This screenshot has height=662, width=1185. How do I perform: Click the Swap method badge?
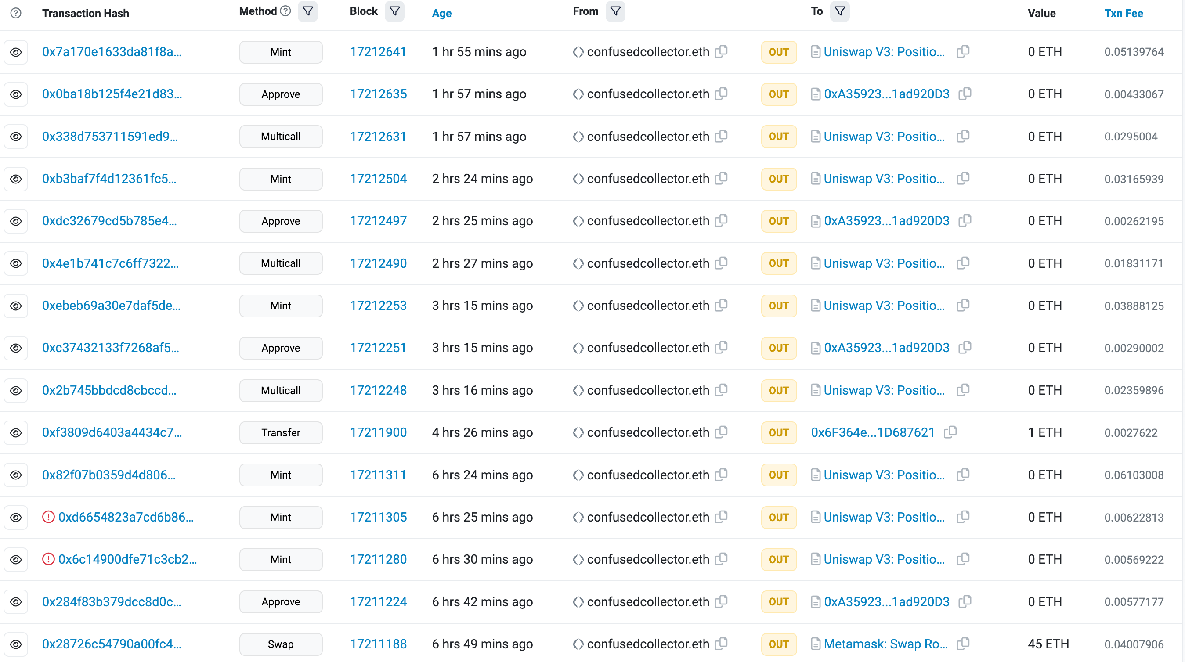[281, 644]
